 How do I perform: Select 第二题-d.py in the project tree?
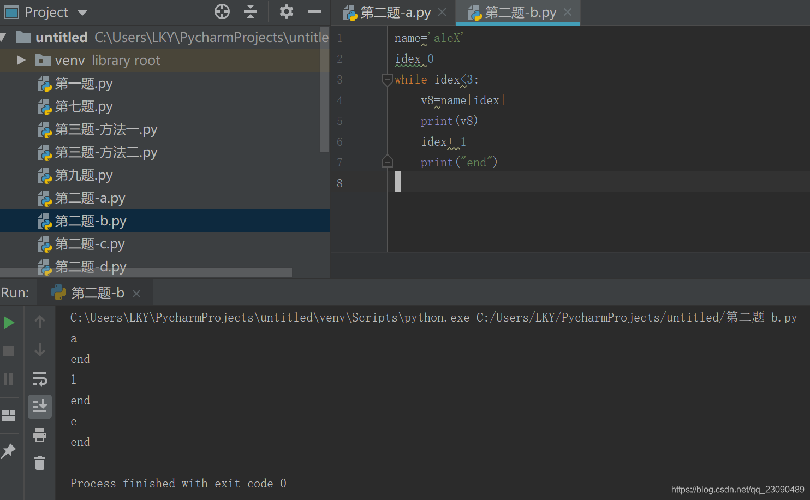point(91,267)
